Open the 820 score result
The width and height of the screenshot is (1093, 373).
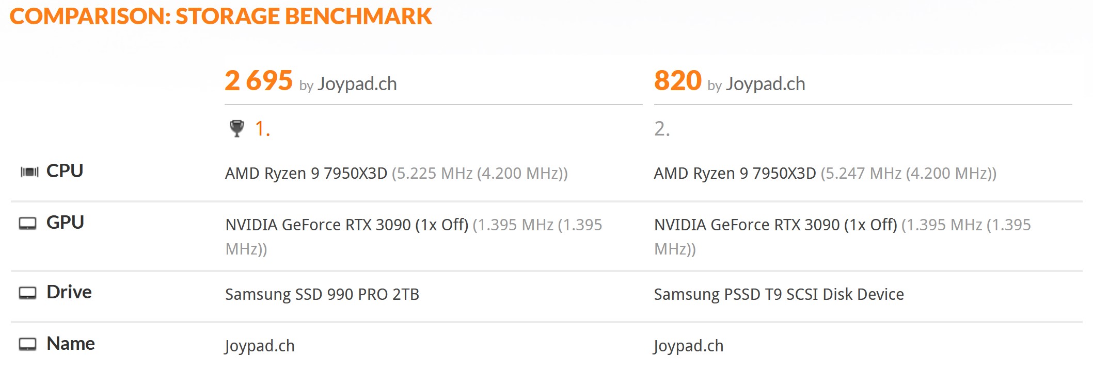pos(678,81)
